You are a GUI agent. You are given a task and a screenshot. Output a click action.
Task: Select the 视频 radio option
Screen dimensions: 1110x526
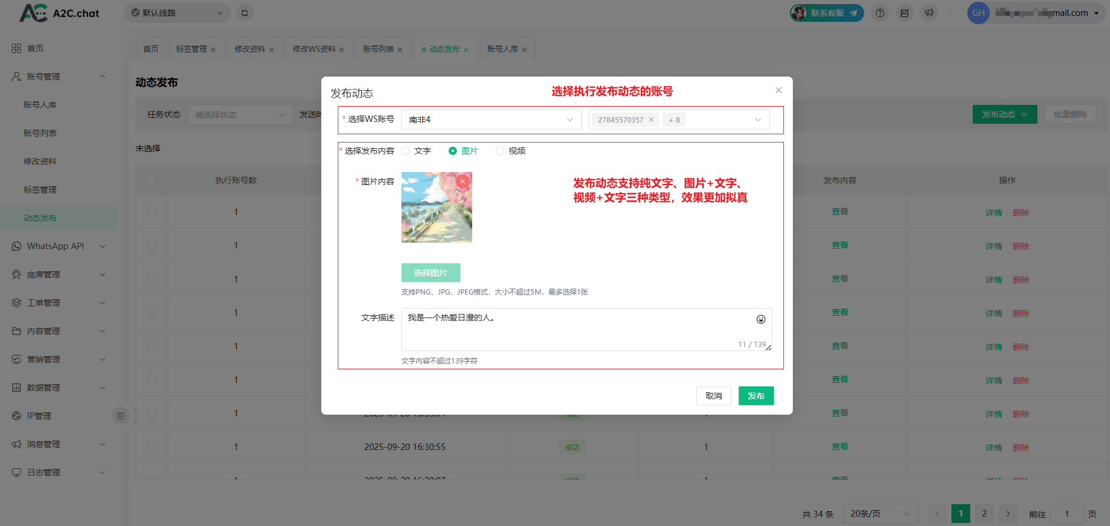coord(500,151)
